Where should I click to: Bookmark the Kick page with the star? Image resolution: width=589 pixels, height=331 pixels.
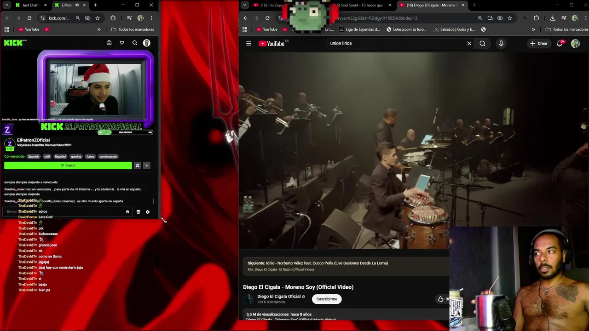[x=98, y=18]
